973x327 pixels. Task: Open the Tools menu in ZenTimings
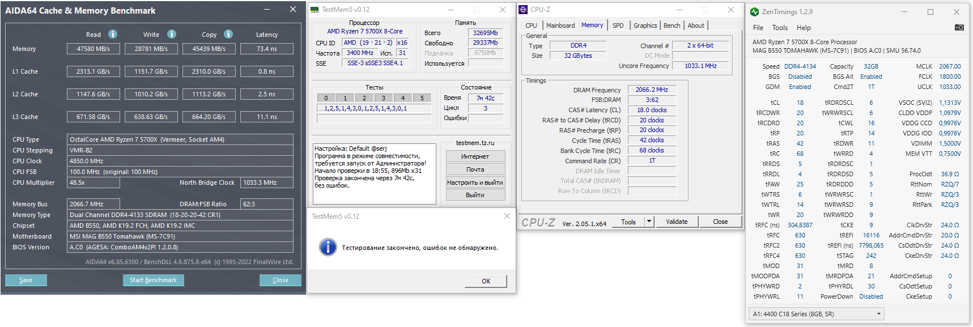pyautogui.click(x=780, y=28)
